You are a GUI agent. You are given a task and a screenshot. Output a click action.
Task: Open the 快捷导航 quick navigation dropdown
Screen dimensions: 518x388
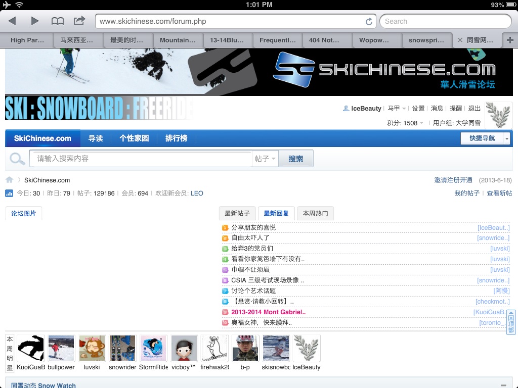(485, 138)
